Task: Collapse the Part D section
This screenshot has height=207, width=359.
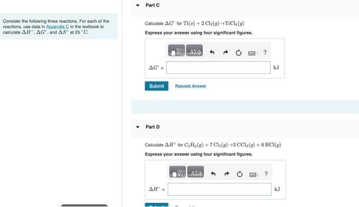Action: click(137, 127)
